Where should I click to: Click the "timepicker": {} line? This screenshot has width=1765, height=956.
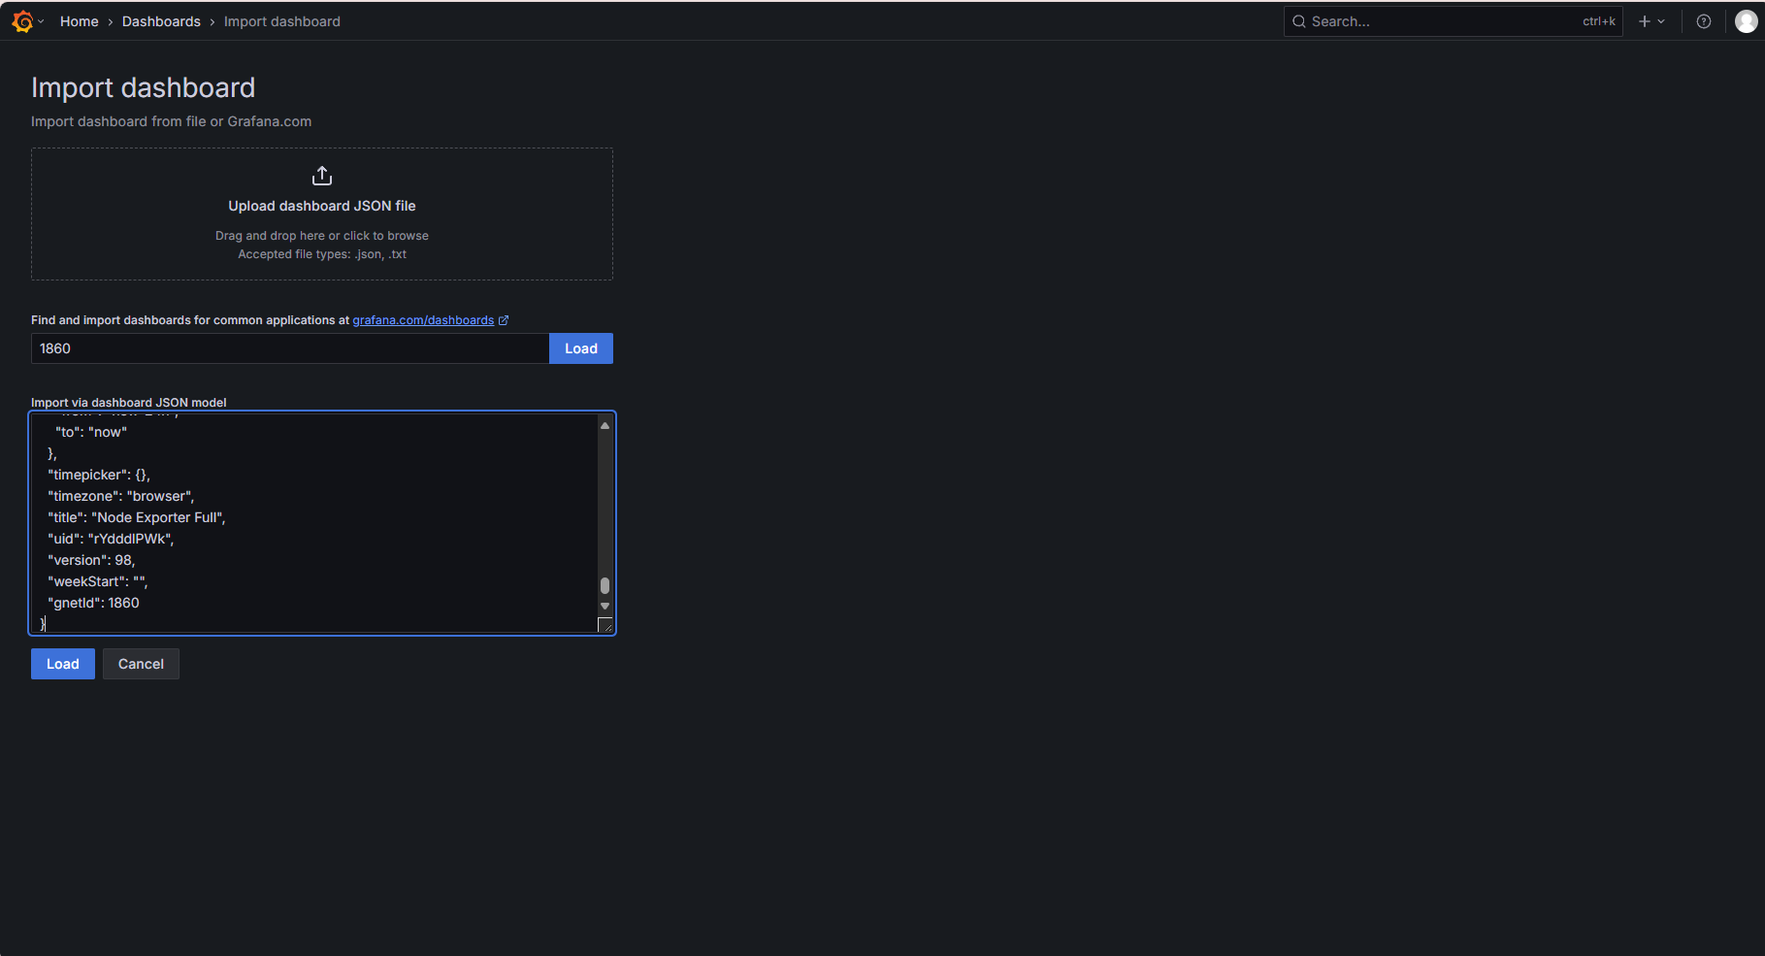[x=99, y=475]
